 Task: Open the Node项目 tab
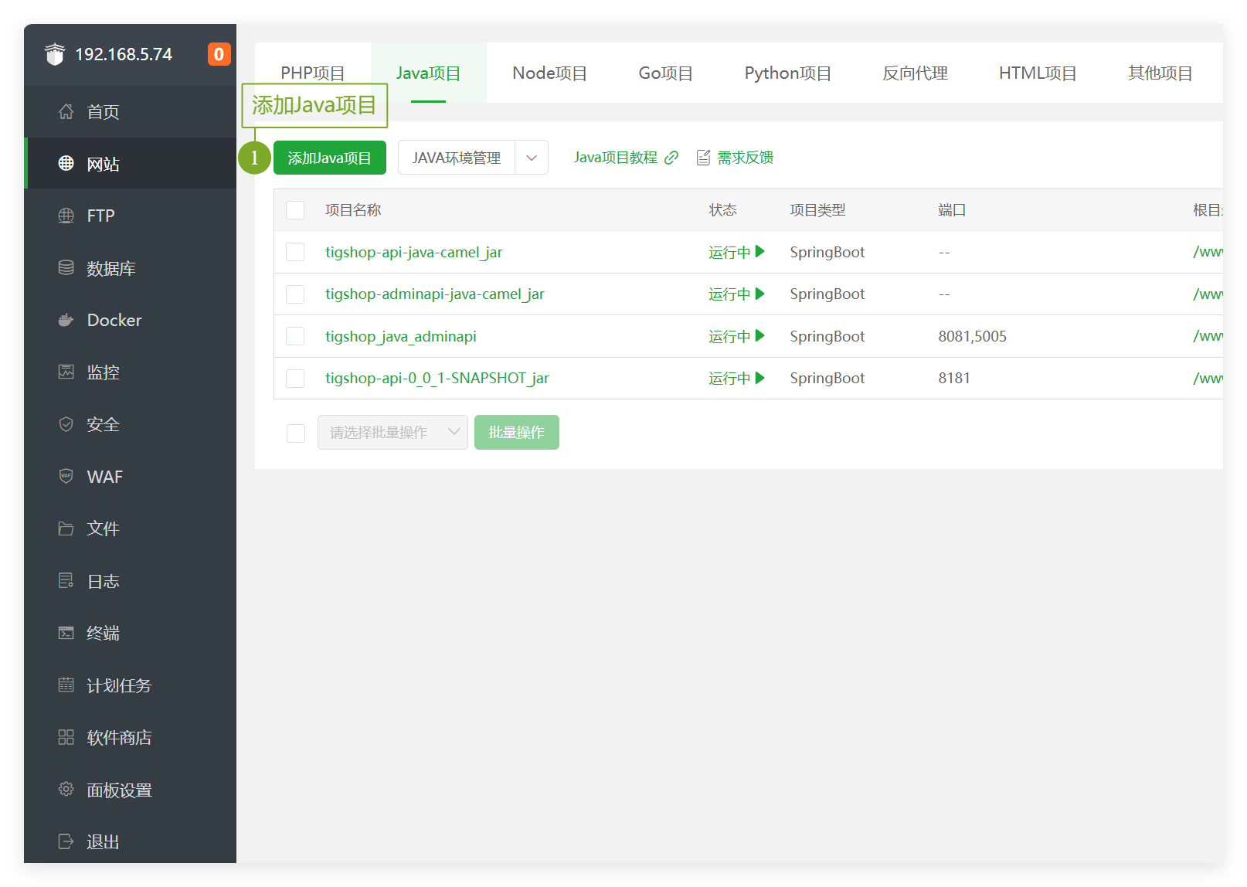(x=550, y=73)
